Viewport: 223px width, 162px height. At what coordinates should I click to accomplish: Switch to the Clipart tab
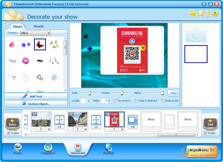point(17,26)
